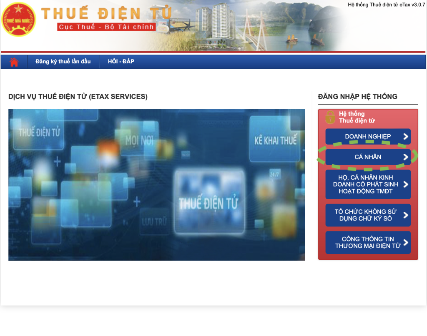This screenshot has height=336, width=427.
Task: Select TỔ CHỨC KHÔNG SỬ DỤNG CHỮ KÝ SỐ
Action: click(366, 215)
